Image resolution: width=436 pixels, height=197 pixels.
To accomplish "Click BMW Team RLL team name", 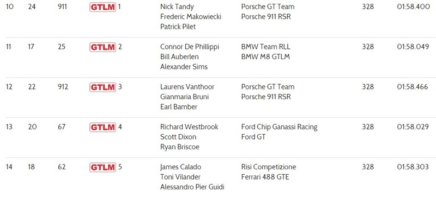I will [265, 47].
